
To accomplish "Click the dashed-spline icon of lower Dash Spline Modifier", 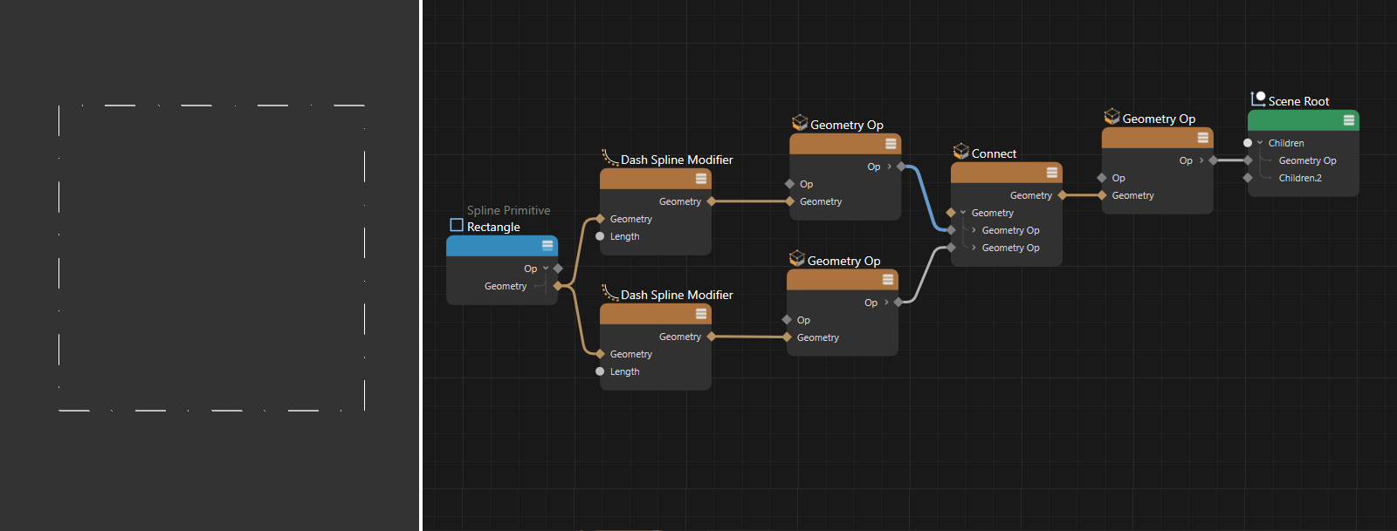I will [x=609, y=293].
